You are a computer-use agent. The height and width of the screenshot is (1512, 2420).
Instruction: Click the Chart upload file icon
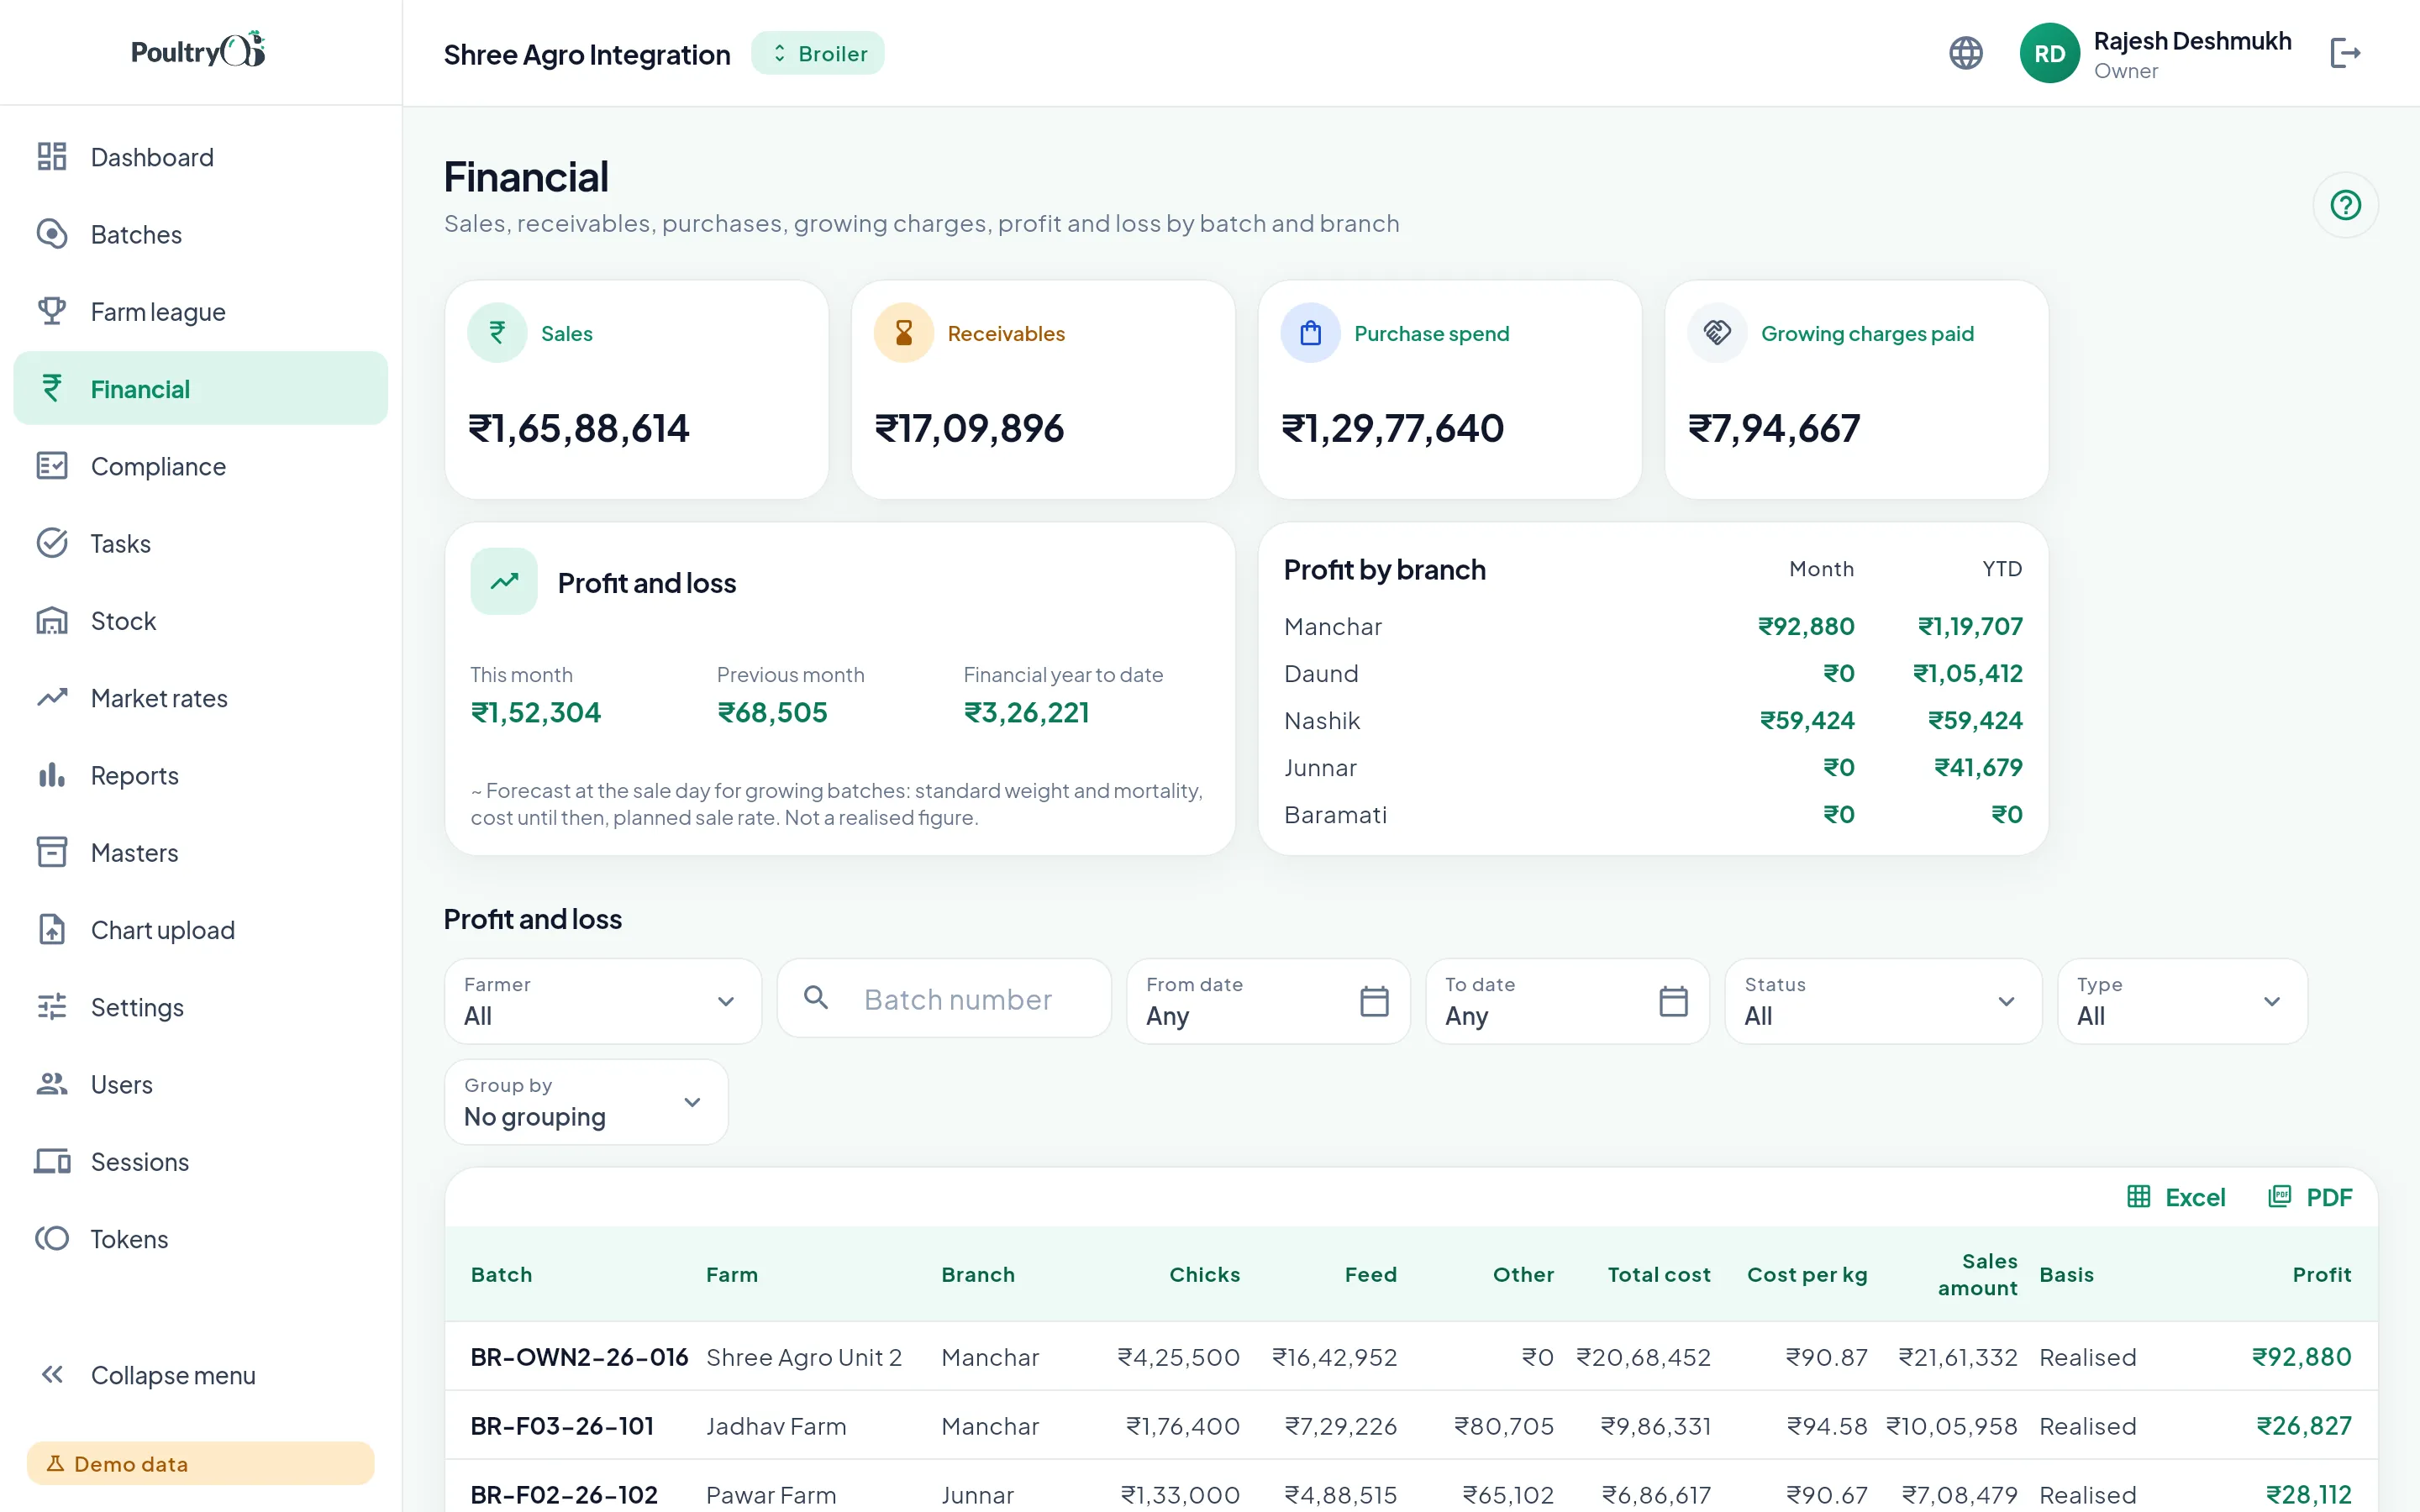pos(52,930)
